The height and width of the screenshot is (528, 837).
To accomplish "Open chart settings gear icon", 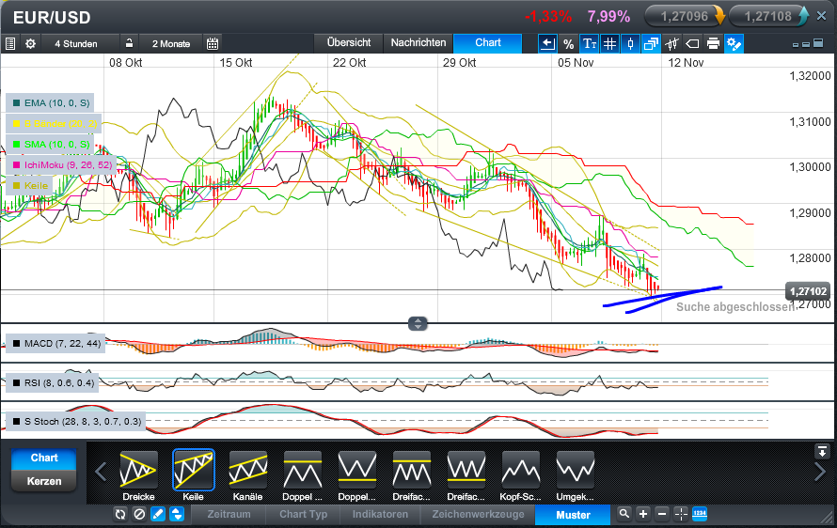I will (x=30, y=44).
